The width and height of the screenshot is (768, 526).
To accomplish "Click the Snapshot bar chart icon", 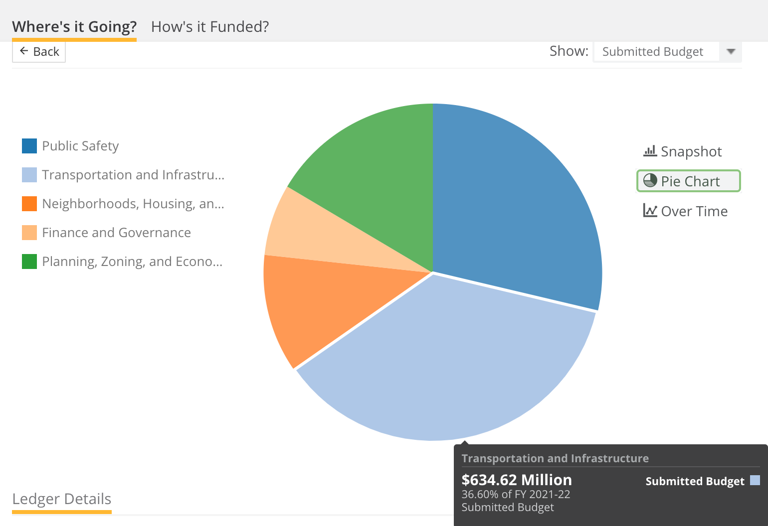I will (650, 151).
